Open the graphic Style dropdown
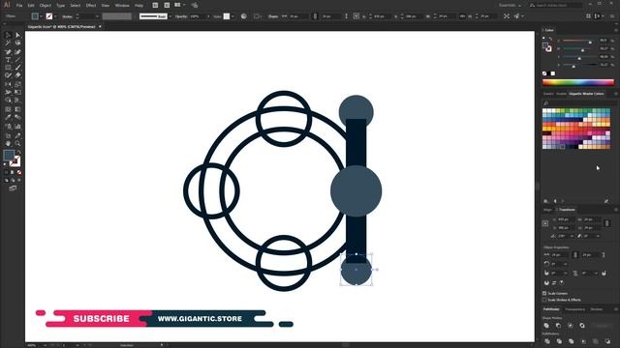Image resolution: width=620 pixels, height=348 pixels. (232, 16)
